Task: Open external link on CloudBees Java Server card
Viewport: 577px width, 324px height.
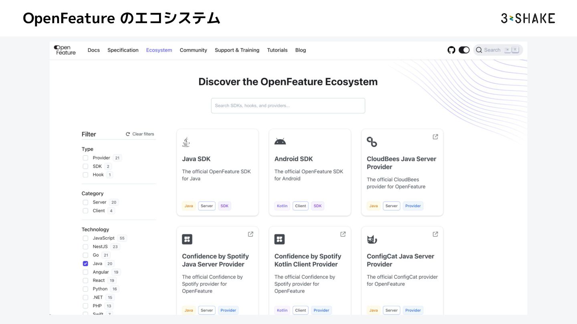Action: pyautogui.click(x=435, y=137)
